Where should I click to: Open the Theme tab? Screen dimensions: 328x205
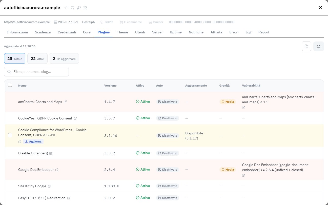click(x=122, y=32)
